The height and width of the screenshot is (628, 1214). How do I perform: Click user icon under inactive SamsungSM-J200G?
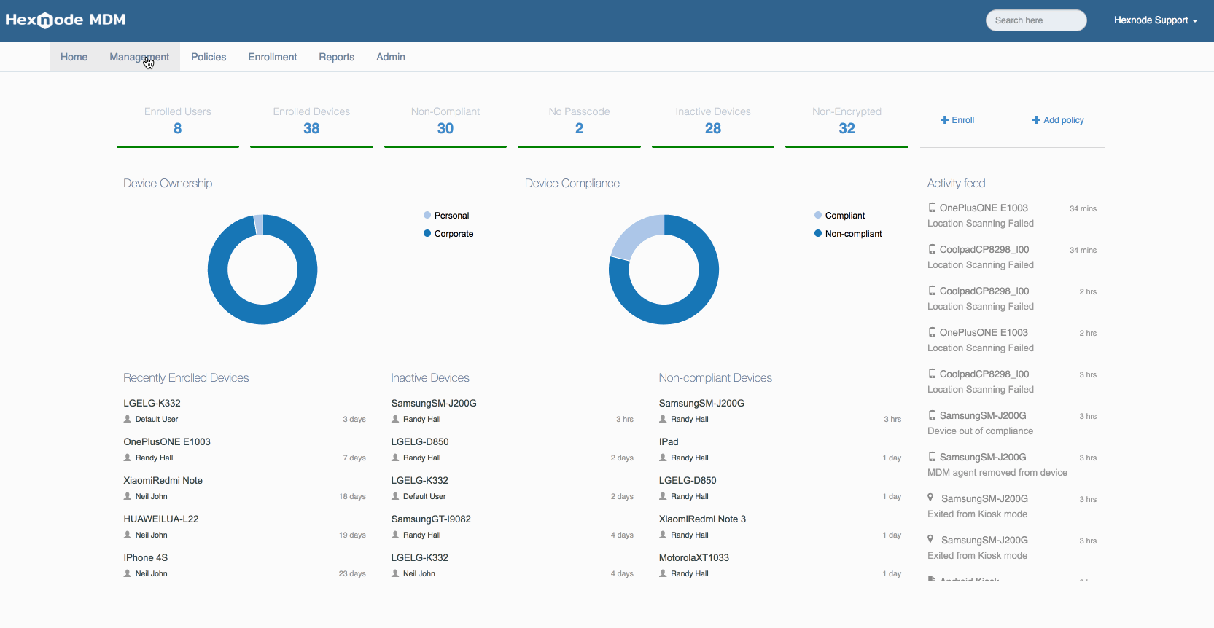pos(395,419)
